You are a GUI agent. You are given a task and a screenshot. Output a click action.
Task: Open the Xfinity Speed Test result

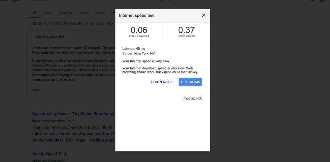(x=49, y=153)
